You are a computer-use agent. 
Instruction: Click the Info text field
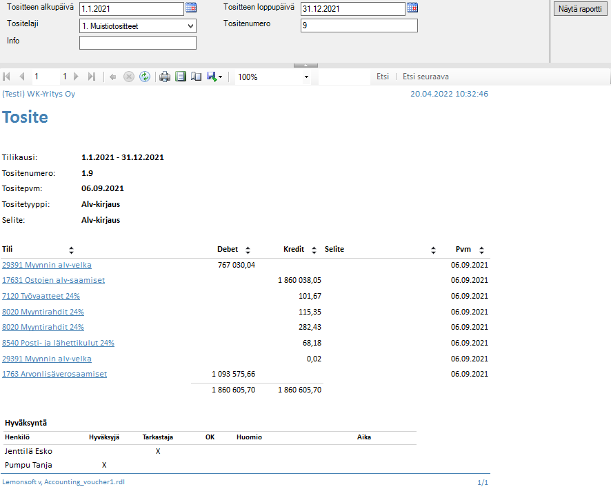click(137, 43)
